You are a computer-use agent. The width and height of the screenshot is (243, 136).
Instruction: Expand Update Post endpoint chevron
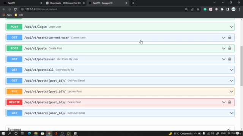[x=231, y=91]
